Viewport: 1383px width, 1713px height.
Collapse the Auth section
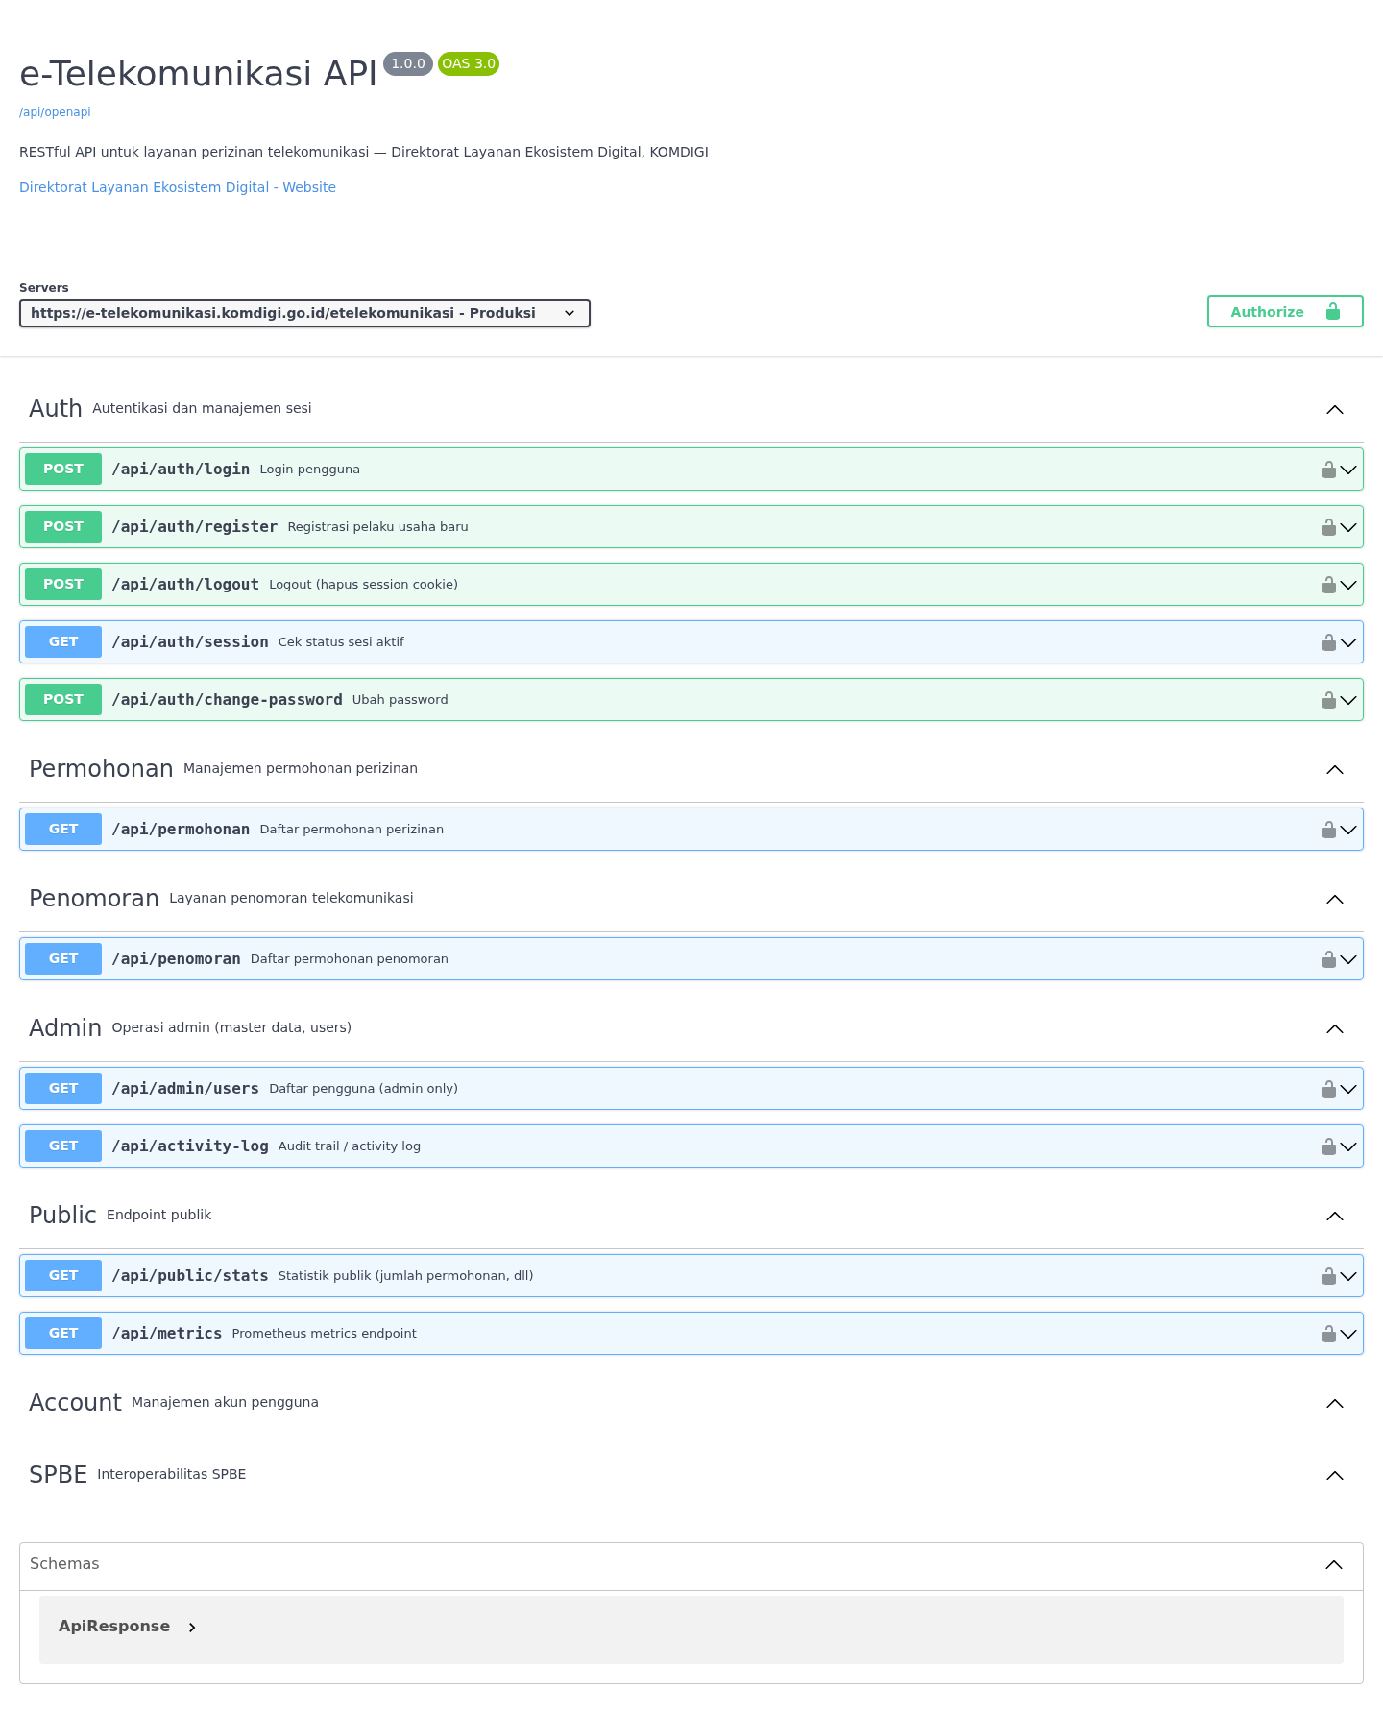click(1334, 410)
